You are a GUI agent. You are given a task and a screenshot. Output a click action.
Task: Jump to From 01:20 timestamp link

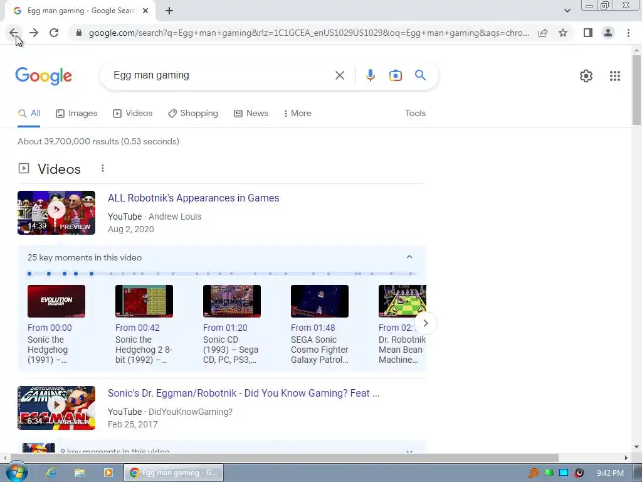(x=225, y=328)
